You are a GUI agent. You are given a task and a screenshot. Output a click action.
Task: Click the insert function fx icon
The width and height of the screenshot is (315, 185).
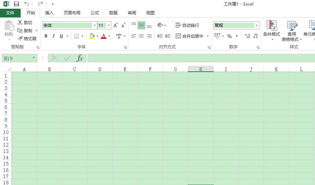[x=80, y=58]
